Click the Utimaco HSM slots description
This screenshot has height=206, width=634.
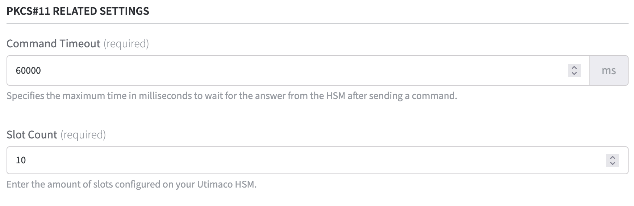(132, 184)
